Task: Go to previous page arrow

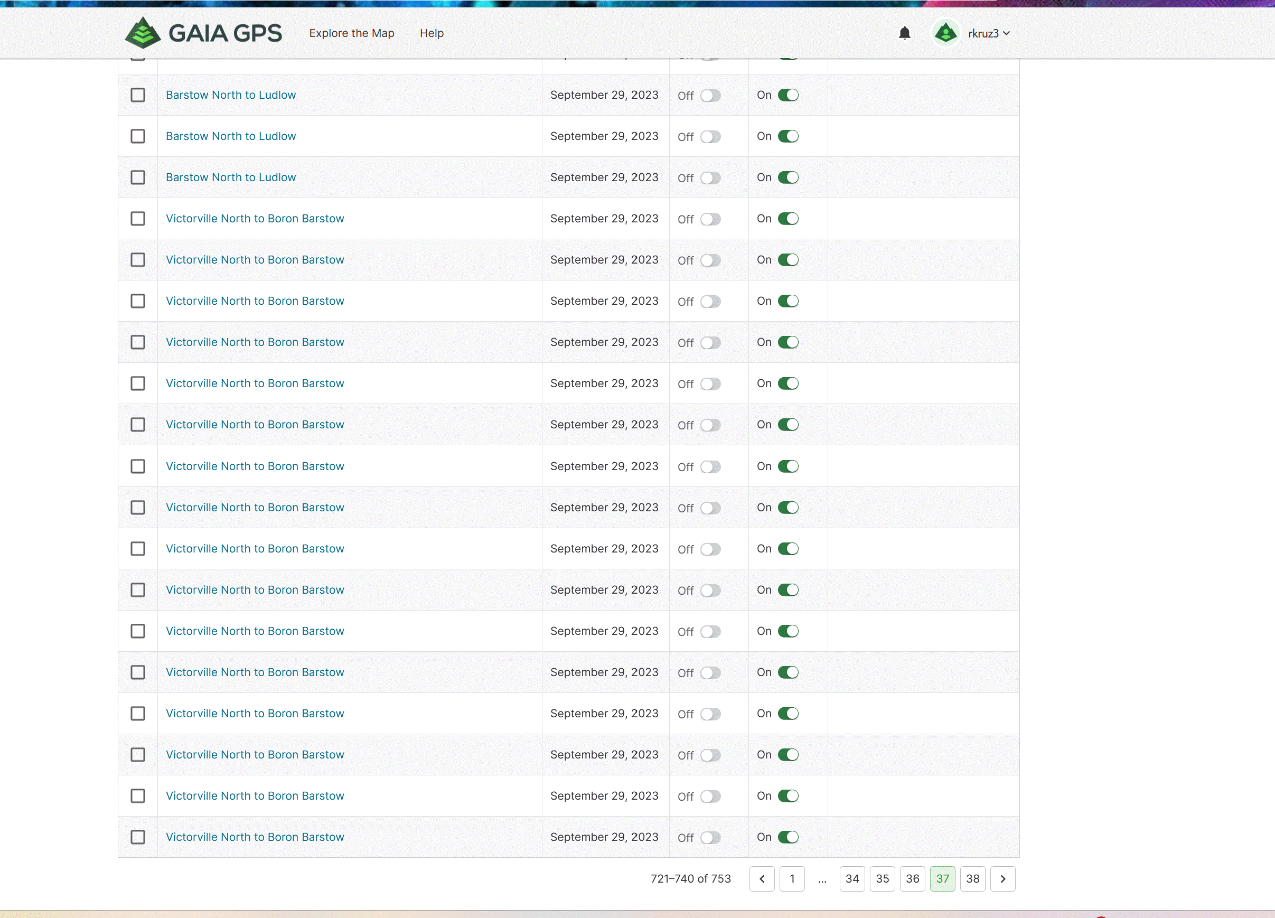Action: (x=762, y=878)
